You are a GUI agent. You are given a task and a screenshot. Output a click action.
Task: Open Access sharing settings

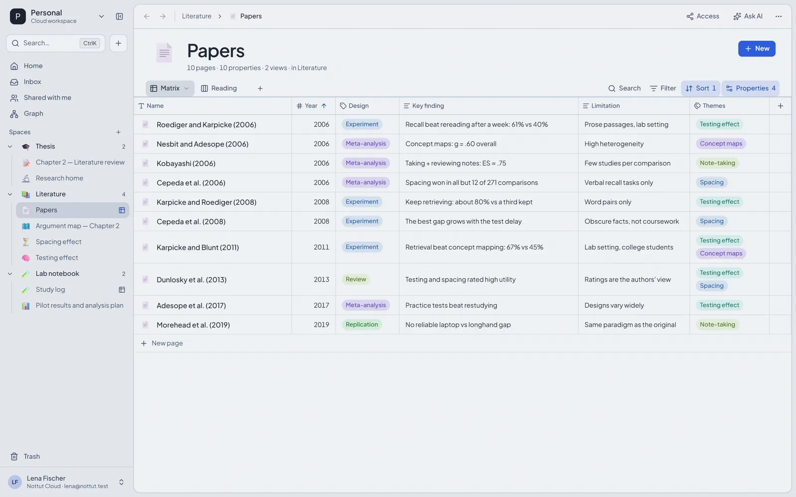point(703,16)
